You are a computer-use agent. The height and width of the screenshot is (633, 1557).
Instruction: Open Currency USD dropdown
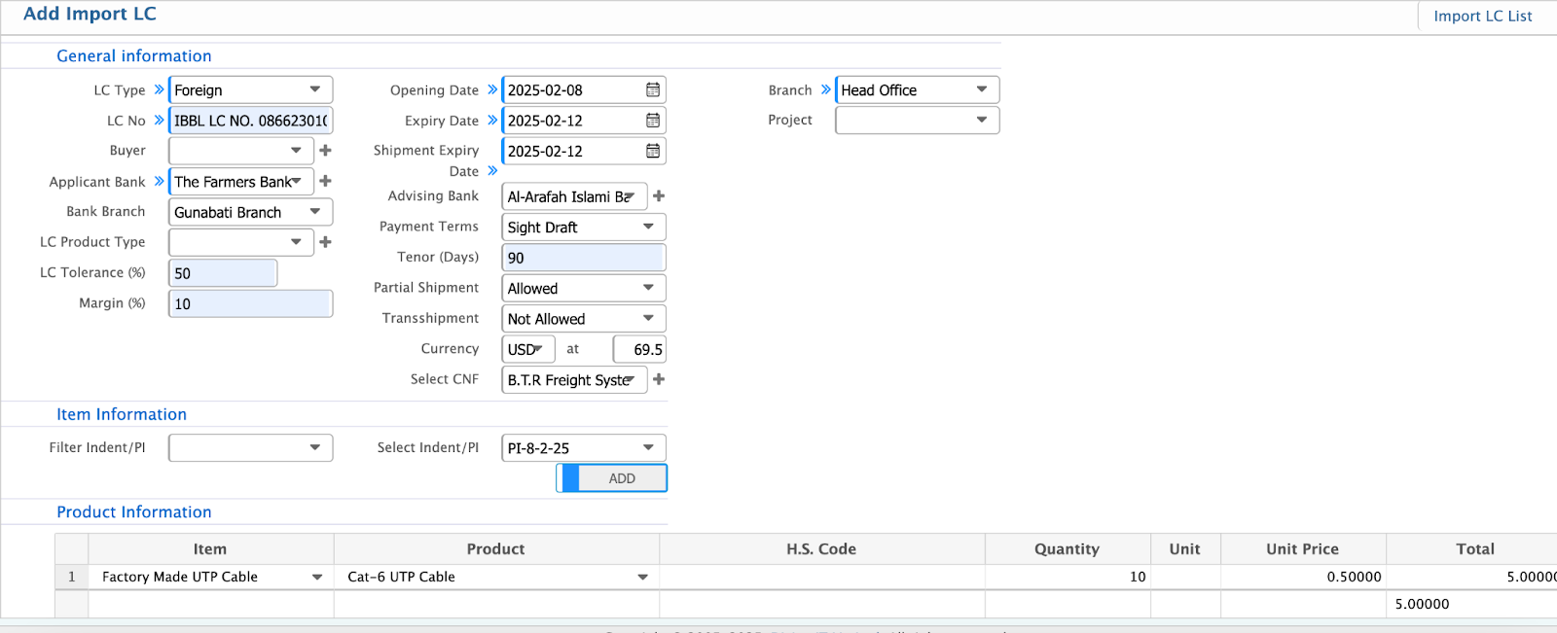(x=528, y=349)
